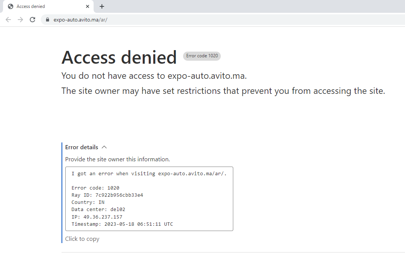Viewport: 405px width, 254px height.
Task: Close the Access denied tab
Action: [x=88, y=6]
